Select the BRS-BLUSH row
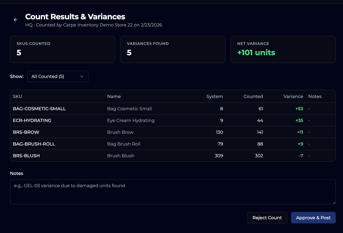This screenshot has height=233, width=343. click(114, 156)
